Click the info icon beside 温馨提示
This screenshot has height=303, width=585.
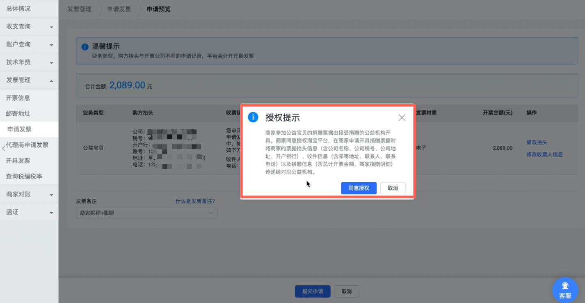coord(85,47)
